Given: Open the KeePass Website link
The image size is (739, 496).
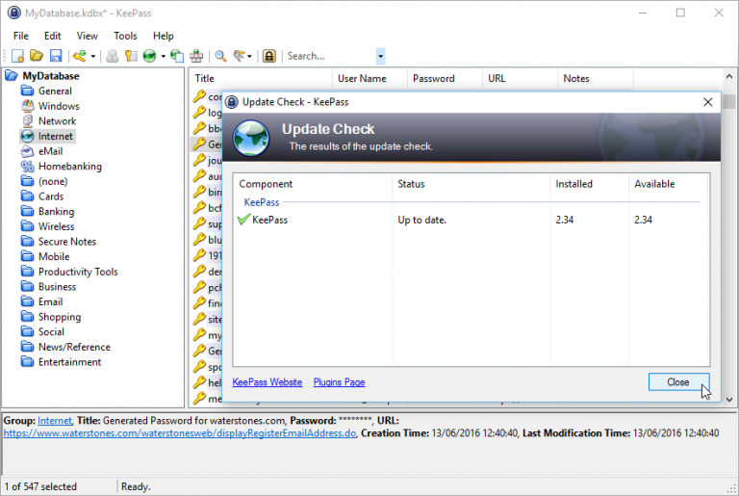Looking at the screenshot, I should coord(268,382).
